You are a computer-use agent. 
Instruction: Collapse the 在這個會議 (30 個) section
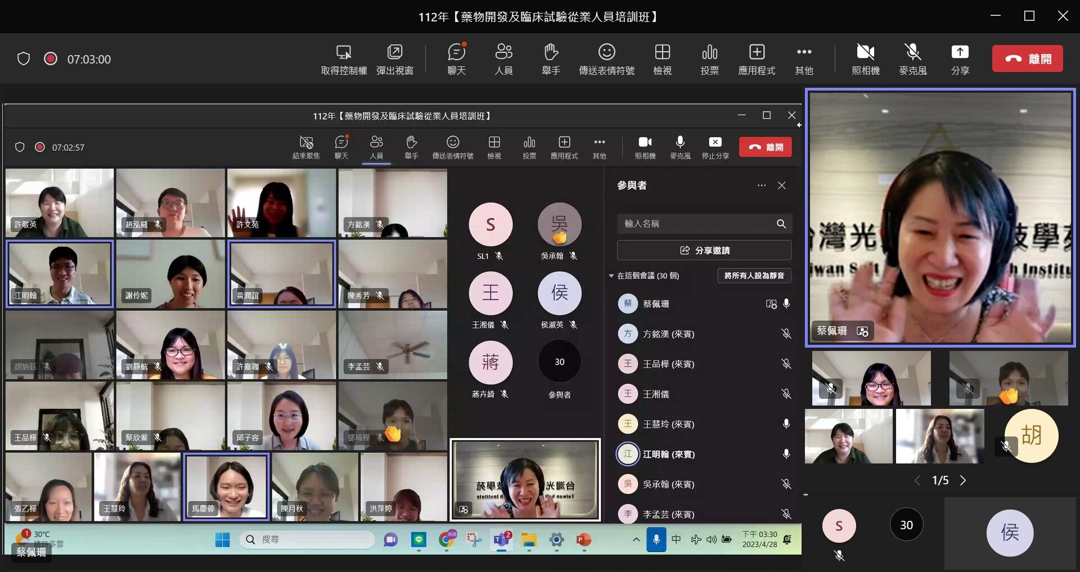tap(611, 276)
